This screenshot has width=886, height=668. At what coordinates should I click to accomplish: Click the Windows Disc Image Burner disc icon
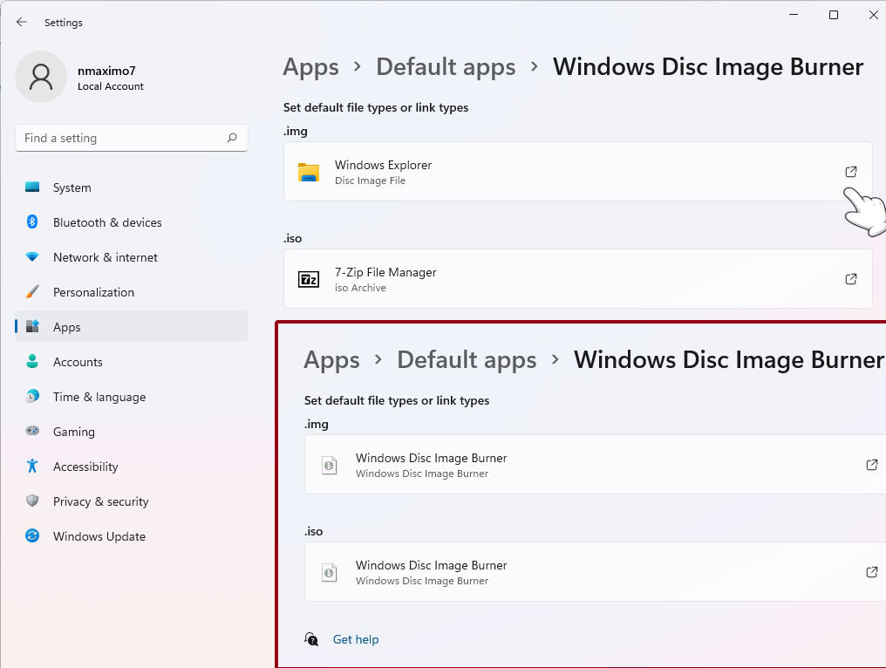[329, 465]
